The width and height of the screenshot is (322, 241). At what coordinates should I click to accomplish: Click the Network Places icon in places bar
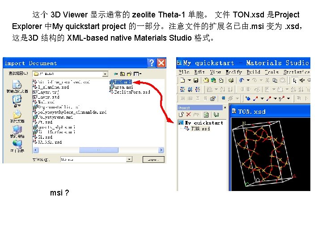click(17, 145)
